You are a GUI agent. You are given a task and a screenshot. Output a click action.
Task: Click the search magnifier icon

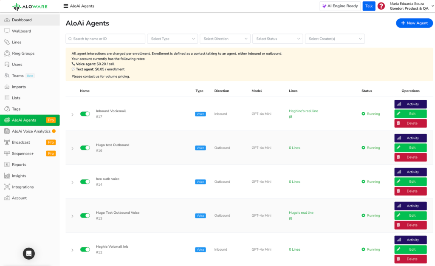pos(70,39)
